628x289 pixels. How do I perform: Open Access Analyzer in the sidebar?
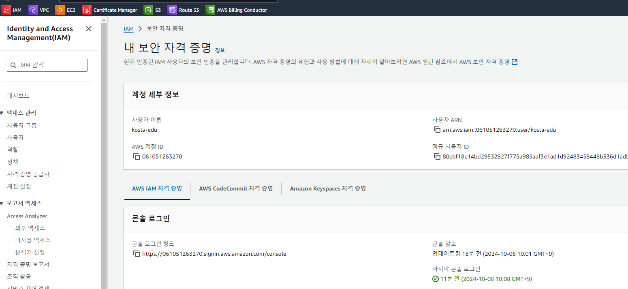tap(27, 216)
